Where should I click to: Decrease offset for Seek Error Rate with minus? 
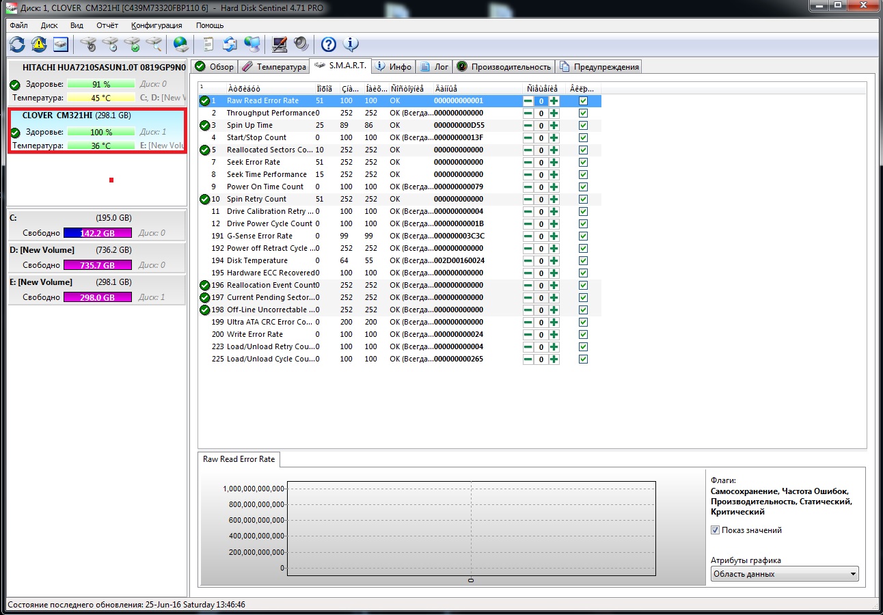tap(528, 163)
